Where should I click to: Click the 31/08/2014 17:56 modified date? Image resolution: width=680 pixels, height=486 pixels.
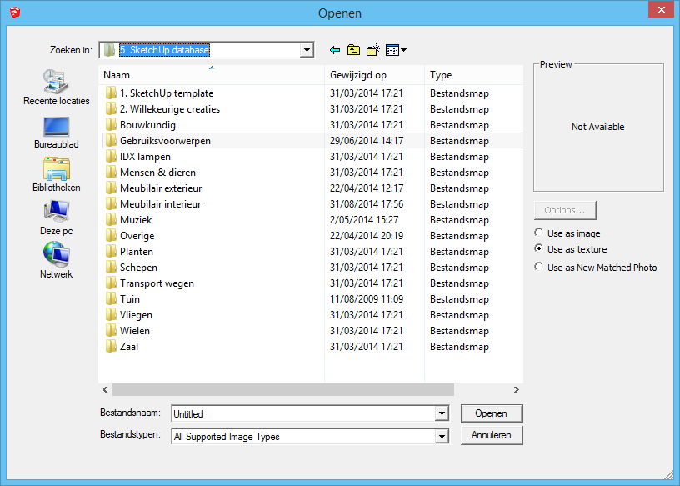[x=367, y=204]
